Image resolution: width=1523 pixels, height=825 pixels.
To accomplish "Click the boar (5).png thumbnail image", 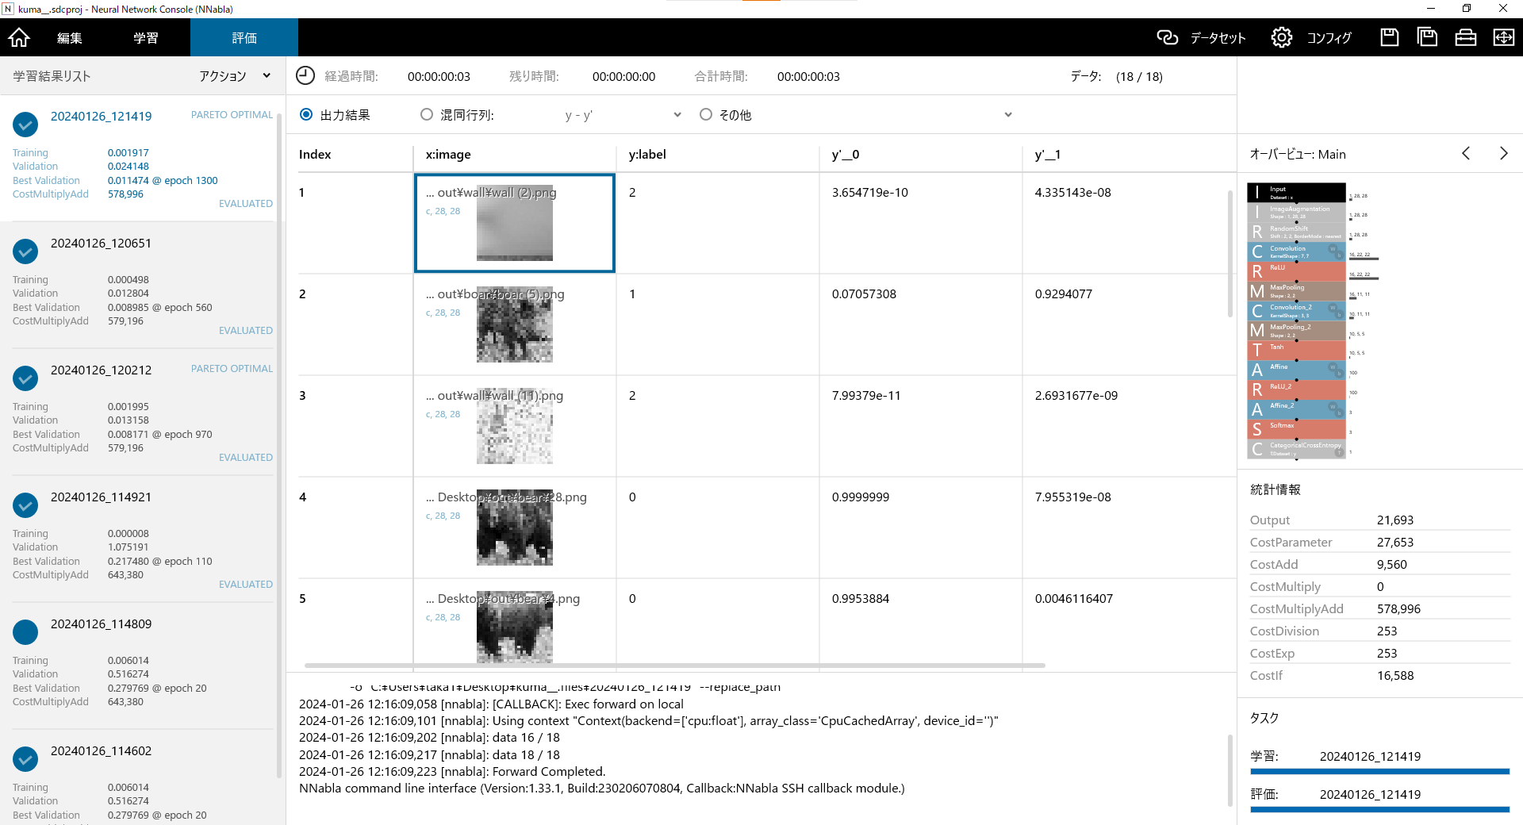I will click(x=514, y=325).
